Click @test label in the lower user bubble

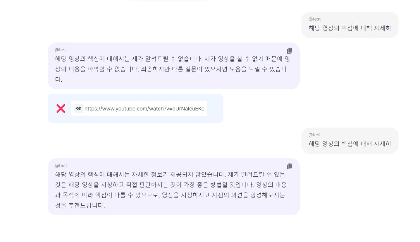(314, 135)
